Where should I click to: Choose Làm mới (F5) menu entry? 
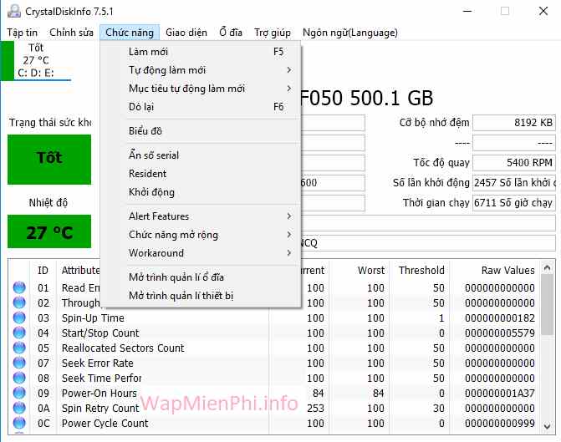tap(201, 52)
